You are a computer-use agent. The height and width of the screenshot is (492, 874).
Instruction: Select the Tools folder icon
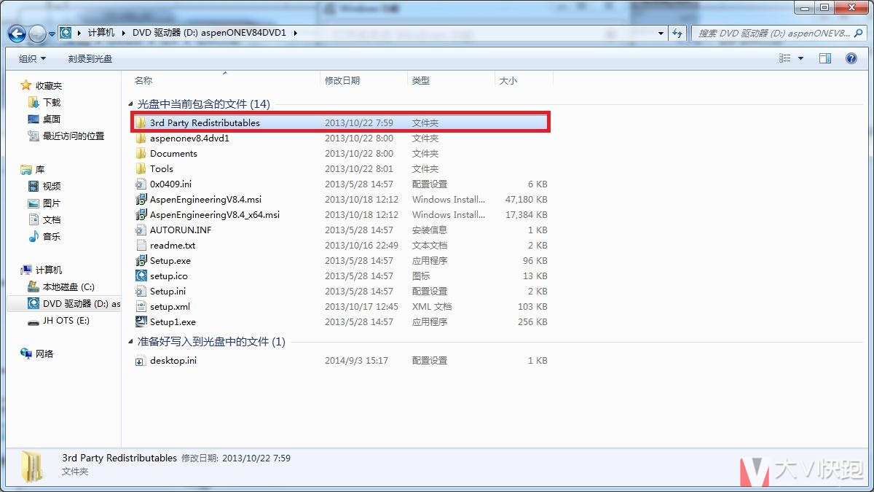[141, 169]
